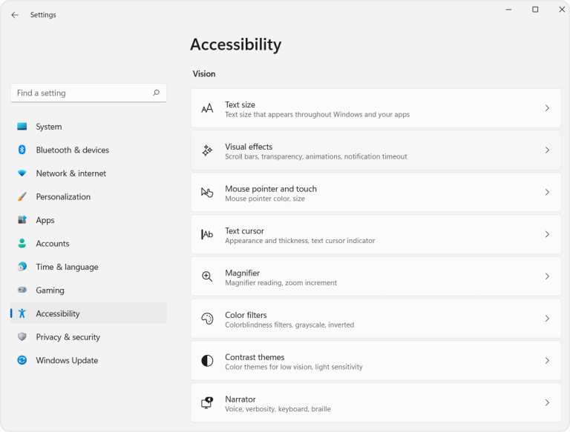
Task: Select Accessibility label in the sidebar
Action: point(58,313)
